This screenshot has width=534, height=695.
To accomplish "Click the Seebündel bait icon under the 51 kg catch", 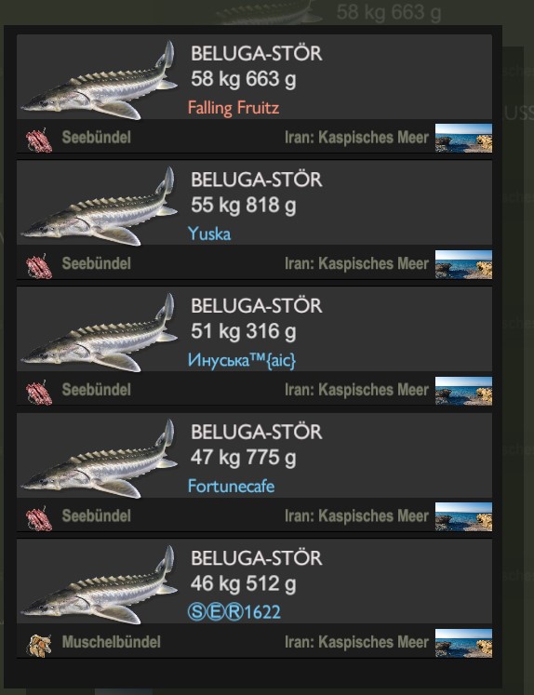I will (x=39, y=393).
